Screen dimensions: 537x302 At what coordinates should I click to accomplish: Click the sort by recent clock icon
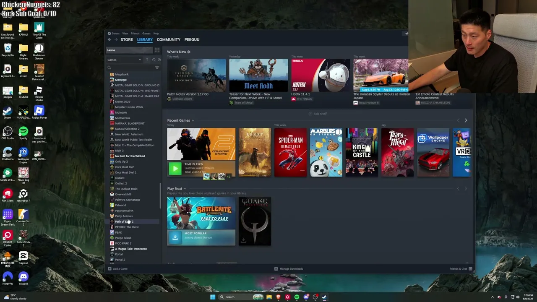[x=154, y=60]
